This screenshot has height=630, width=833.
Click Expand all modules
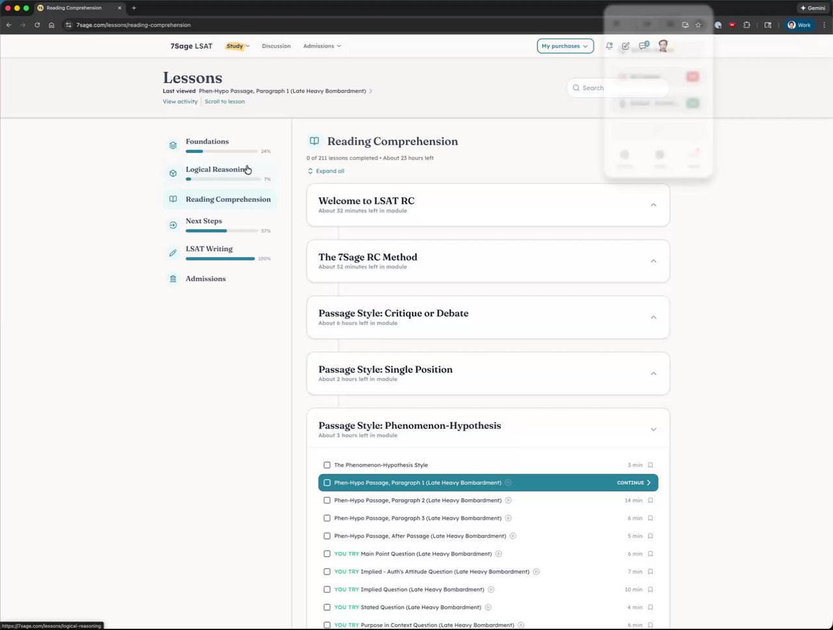point(326,171)
